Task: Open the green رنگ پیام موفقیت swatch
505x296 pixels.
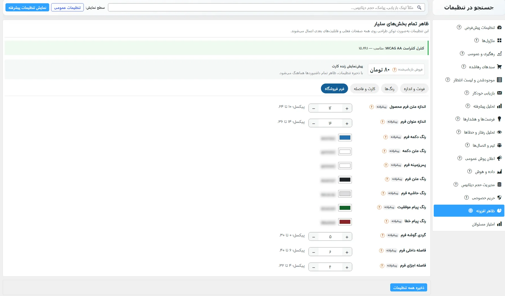Action: pyautogui.click(x=345, y=208)
